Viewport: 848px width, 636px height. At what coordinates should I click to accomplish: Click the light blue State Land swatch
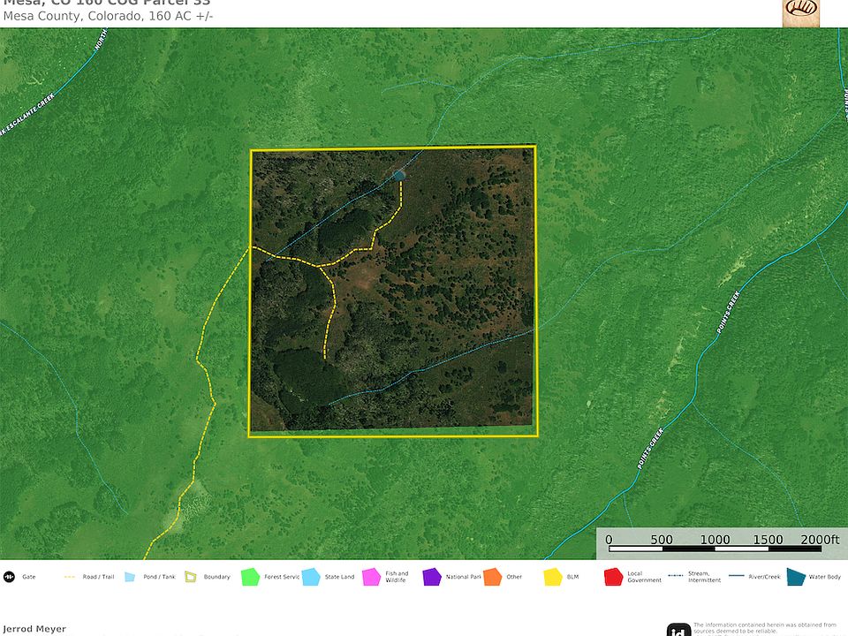[x=311, y=577]
